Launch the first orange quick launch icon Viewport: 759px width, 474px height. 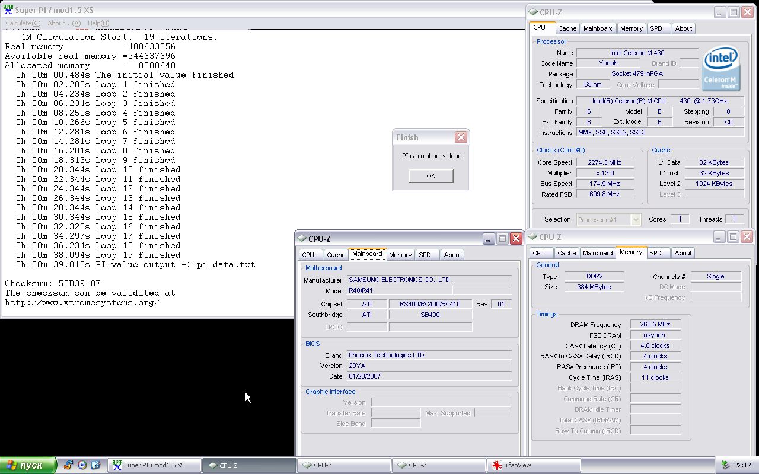point(69,465)
